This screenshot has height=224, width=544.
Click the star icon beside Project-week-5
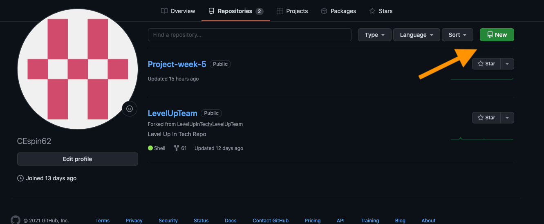pyautogui.click(x=481, y=64)
